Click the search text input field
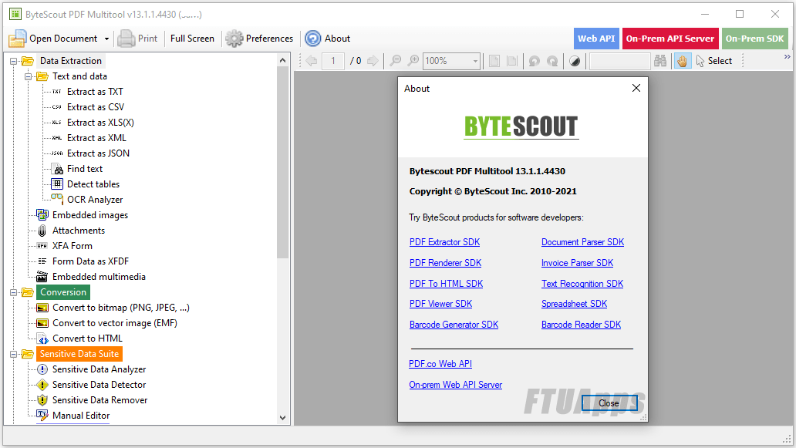Viewport: 796px width, 448px height. [620, 61]
